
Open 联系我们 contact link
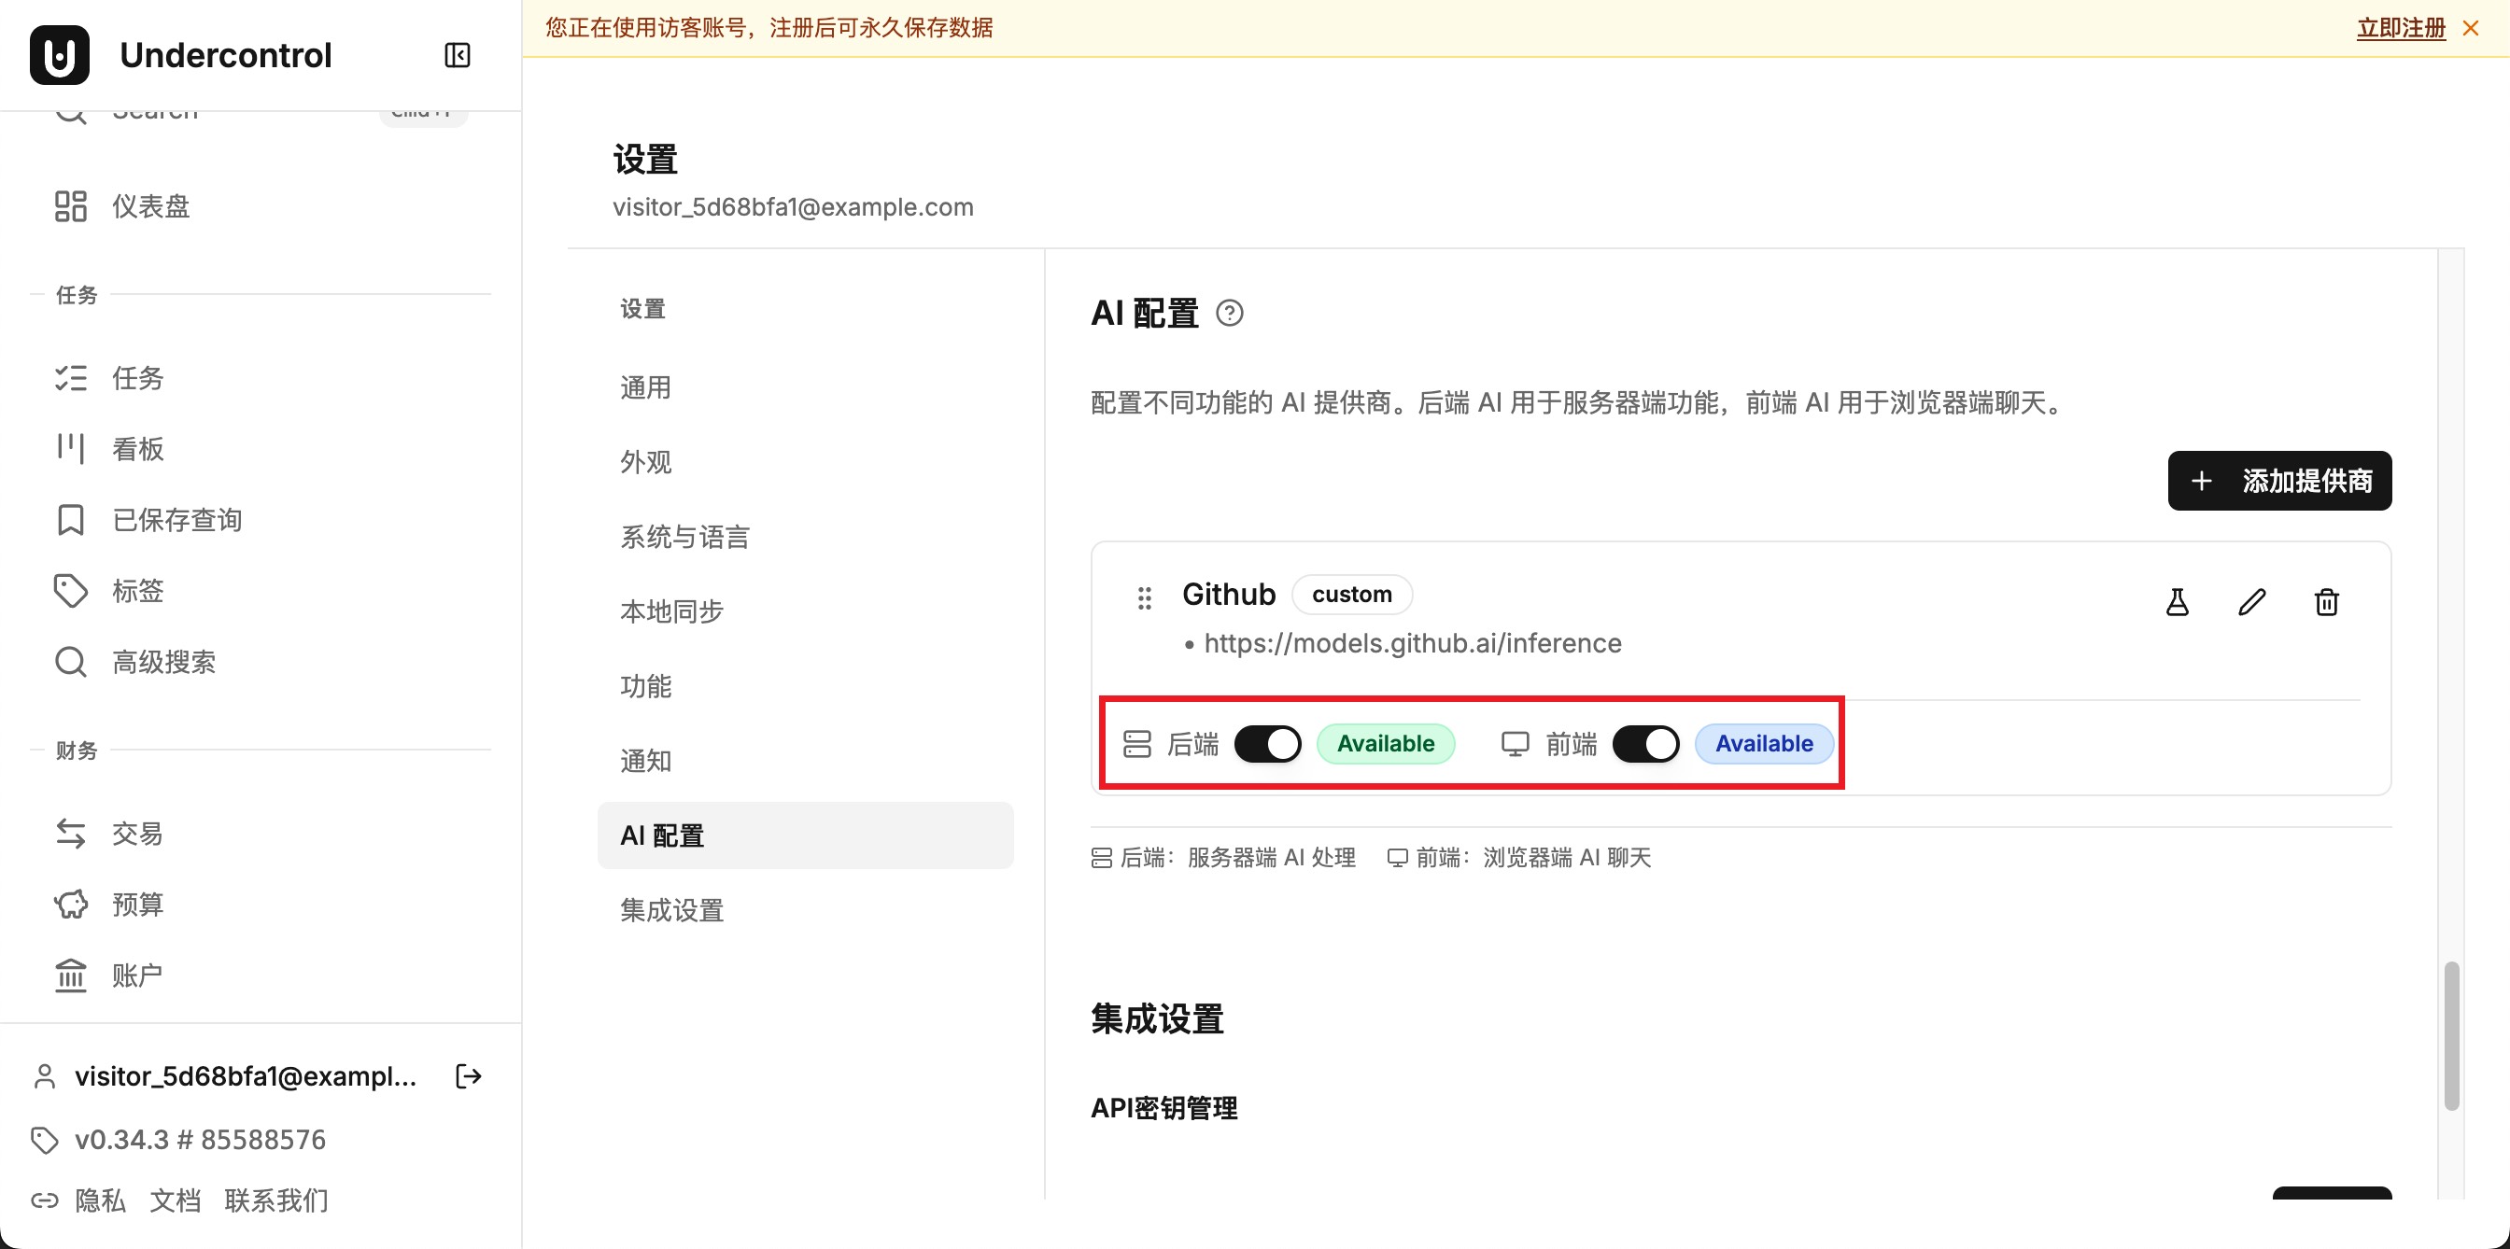pyautogui.click(x=276, y=1200)
